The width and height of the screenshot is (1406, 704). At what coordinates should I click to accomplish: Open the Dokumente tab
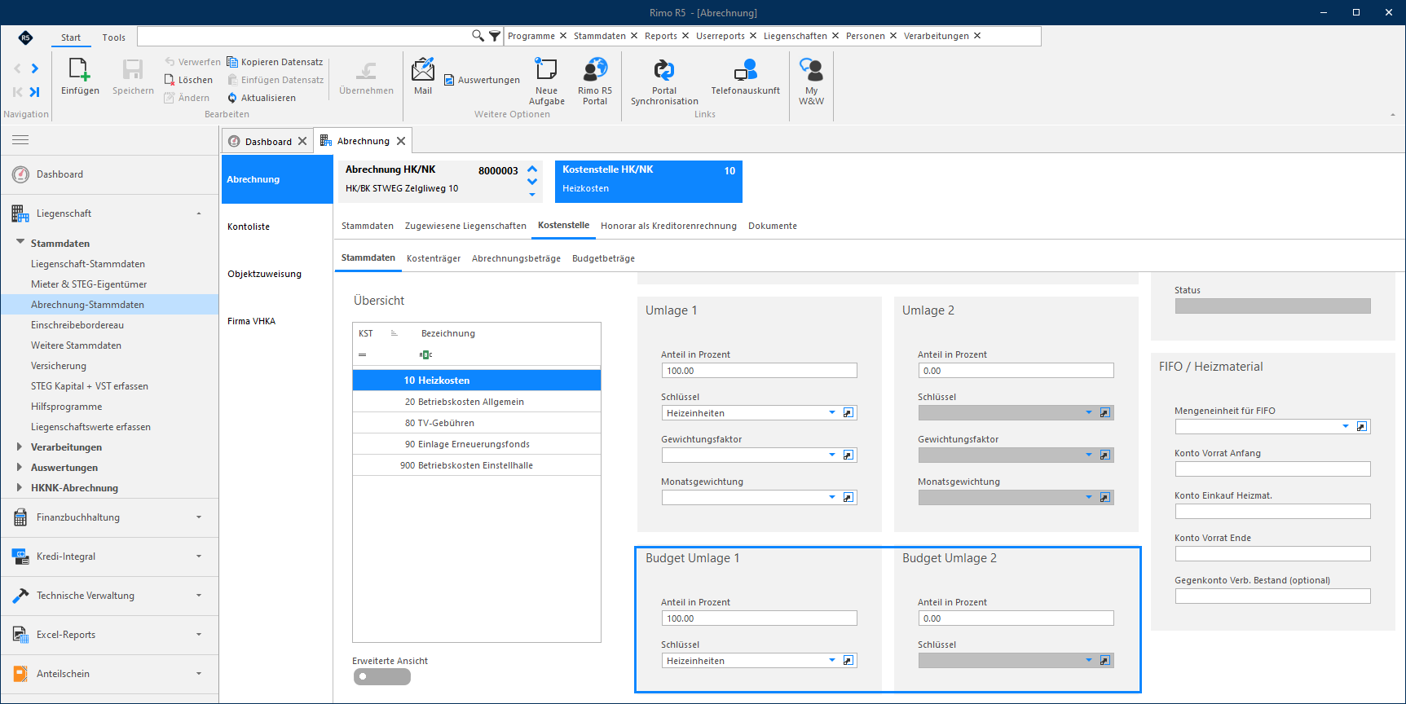coord(773,226)
